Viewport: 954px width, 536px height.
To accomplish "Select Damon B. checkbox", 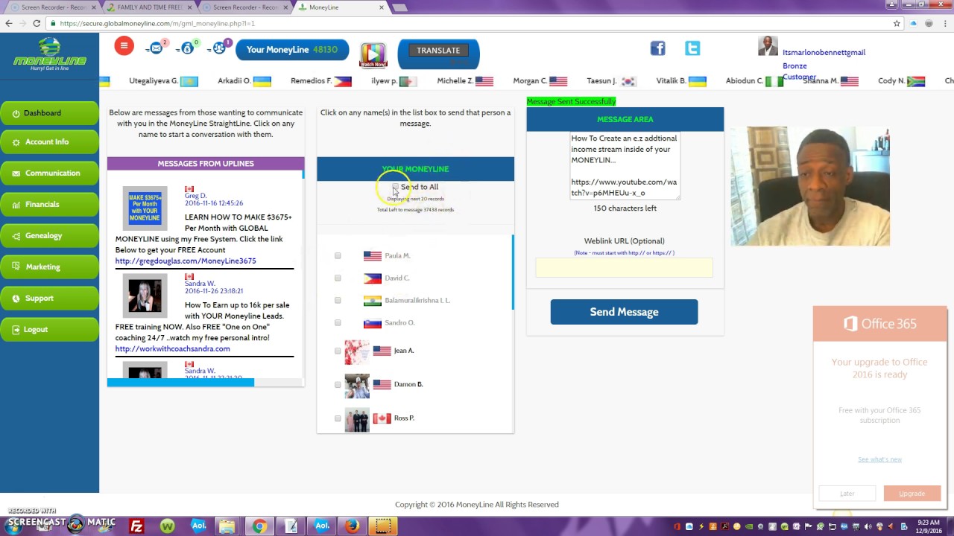I will pos(338,384).
